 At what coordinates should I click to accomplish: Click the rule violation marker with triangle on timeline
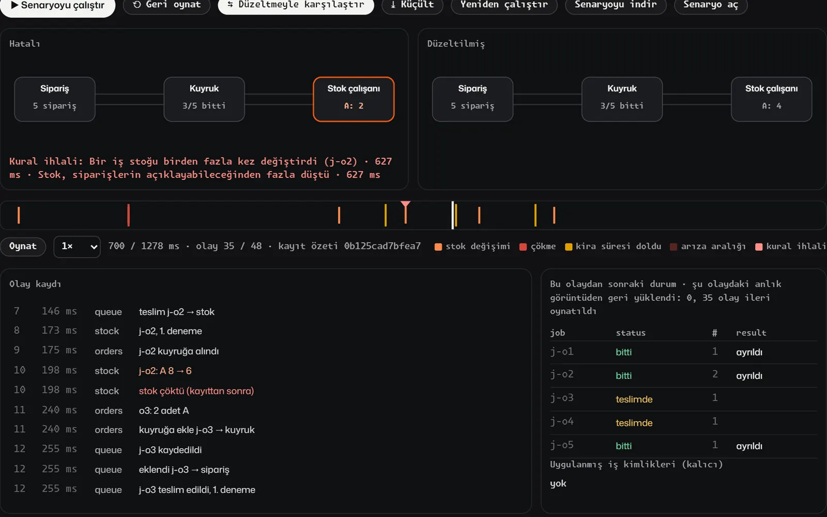pyautogui.click(x=406, y=212)
